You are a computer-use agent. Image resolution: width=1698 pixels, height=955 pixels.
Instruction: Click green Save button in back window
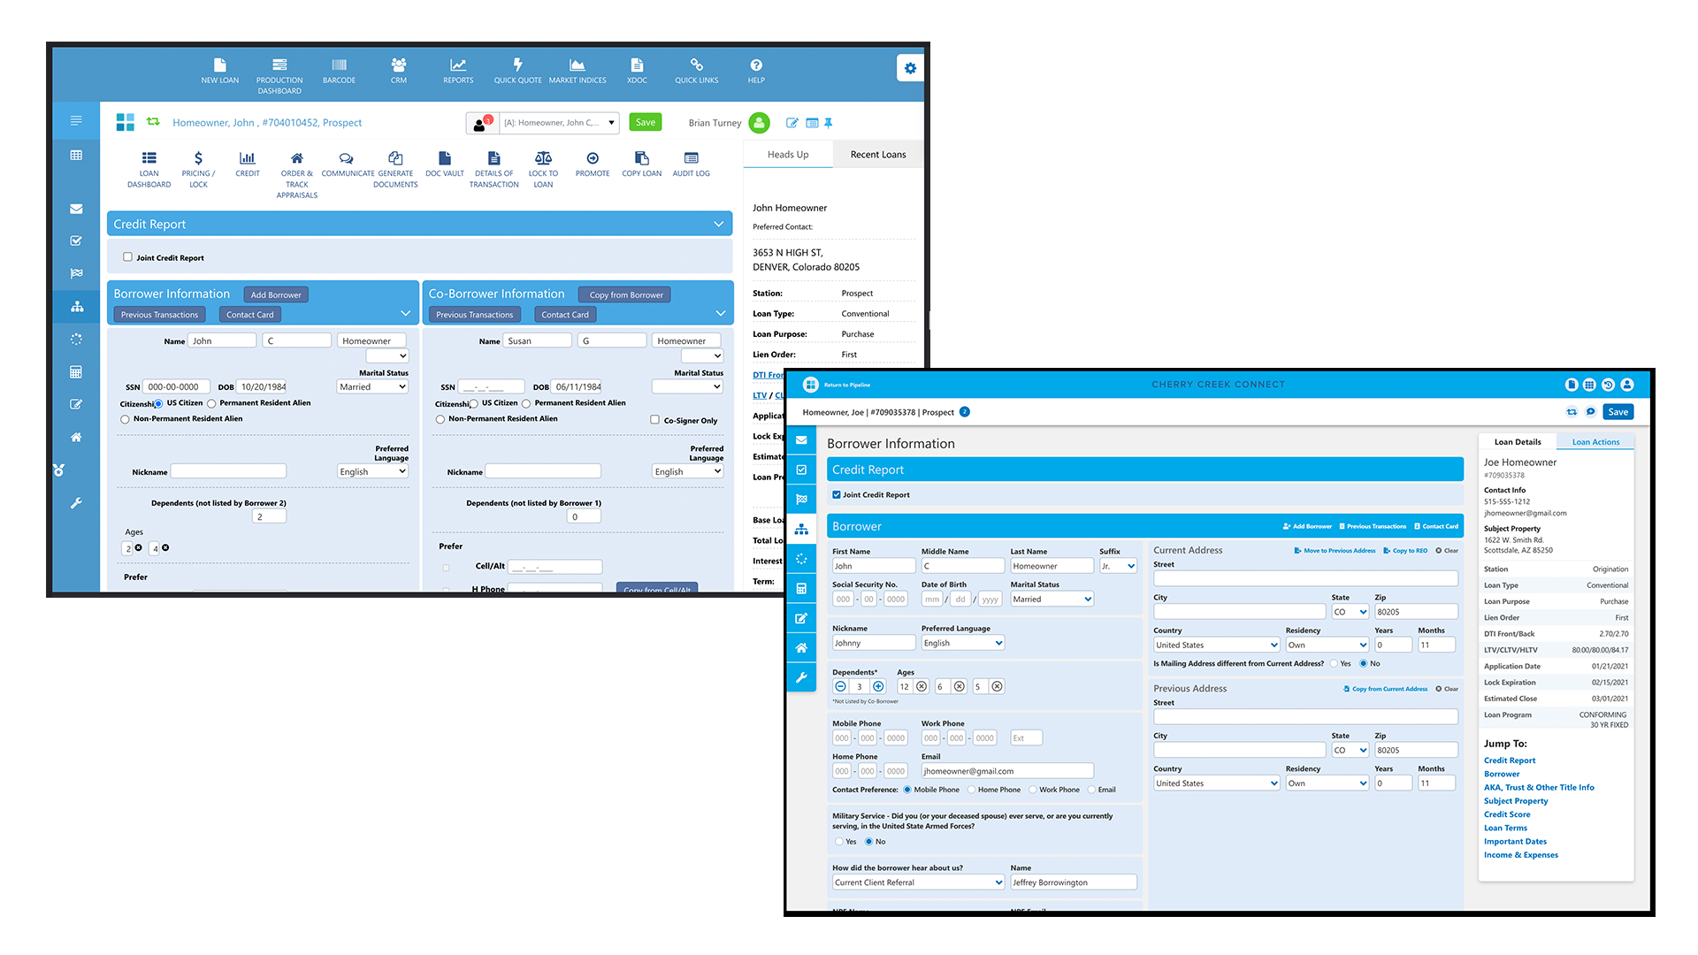coord(646,122)
